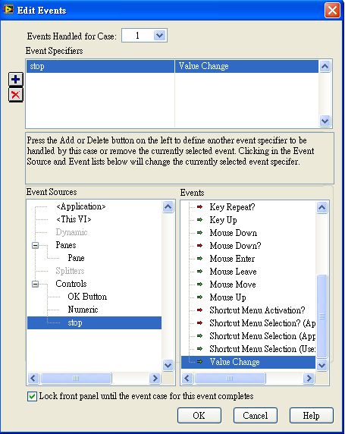This screenshot has height=434, width=345.
Task: Choose Mouse Move event
Action: coord(233,285)
